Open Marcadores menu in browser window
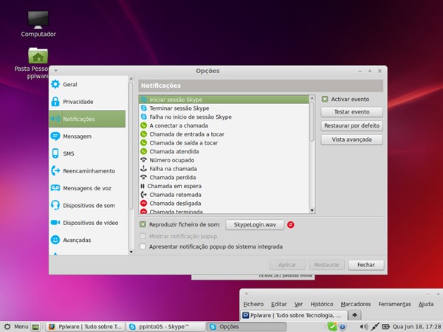443x332 pixels. coord(356,304)
